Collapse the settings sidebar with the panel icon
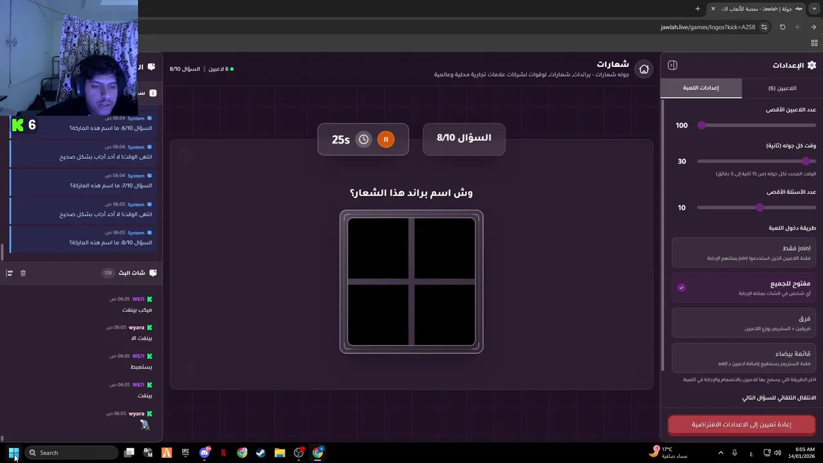 673,65
